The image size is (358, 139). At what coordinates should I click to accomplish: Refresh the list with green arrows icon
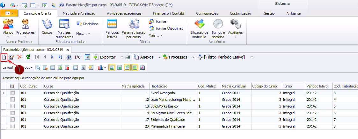tap(28, 57)
